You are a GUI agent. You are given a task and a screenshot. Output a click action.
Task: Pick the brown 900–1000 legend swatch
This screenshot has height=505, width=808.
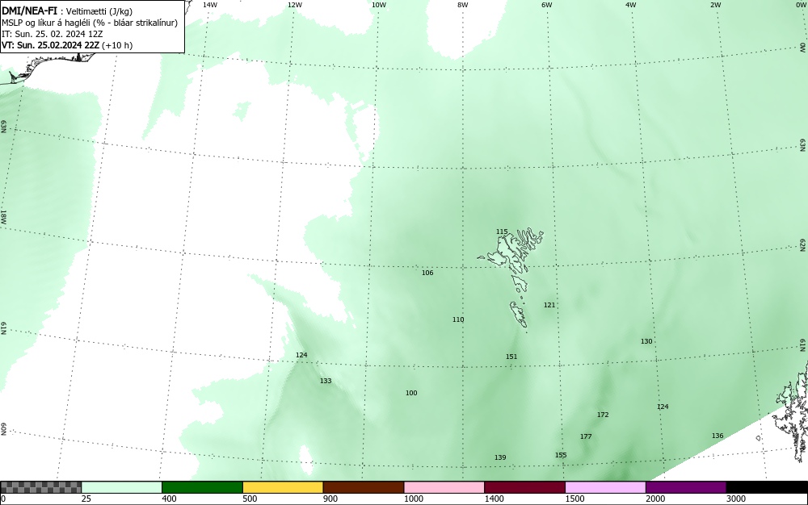point(364,487)
